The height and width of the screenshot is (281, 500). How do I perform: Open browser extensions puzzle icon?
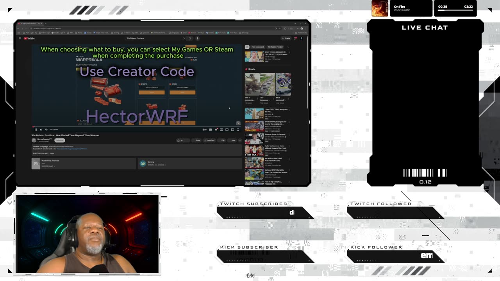pos(286,28)
